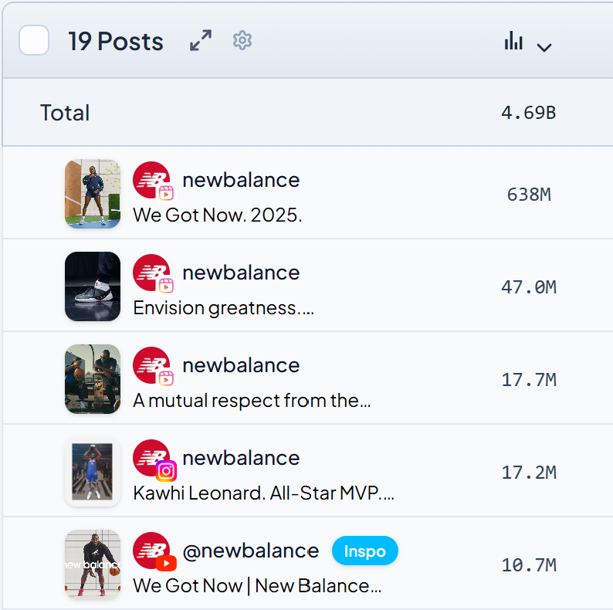
Task: Click the 10.7M value
Action: 529,565
